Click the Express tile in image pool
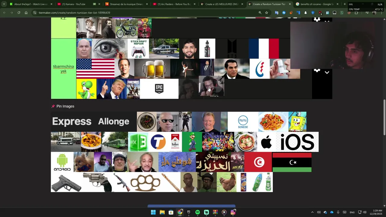Screen dimensions: 386x217 coord(72,121)
